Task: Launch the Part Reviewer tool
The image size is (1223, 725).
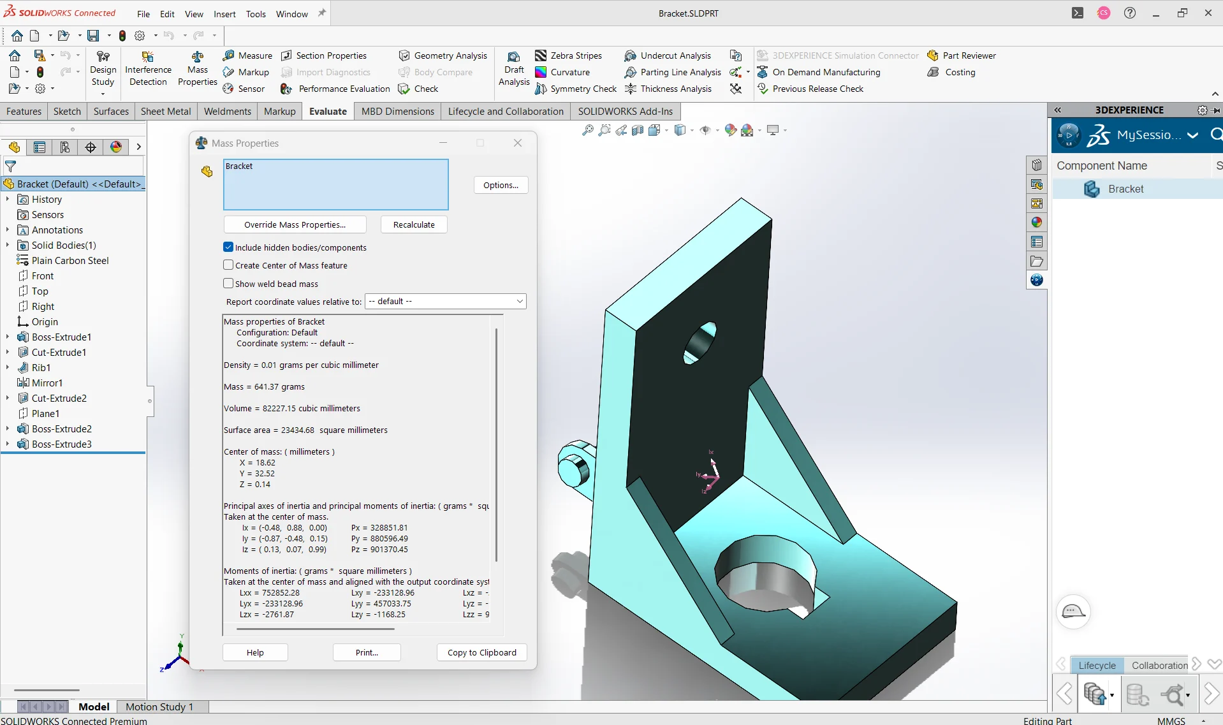Action: click(963, 55)
